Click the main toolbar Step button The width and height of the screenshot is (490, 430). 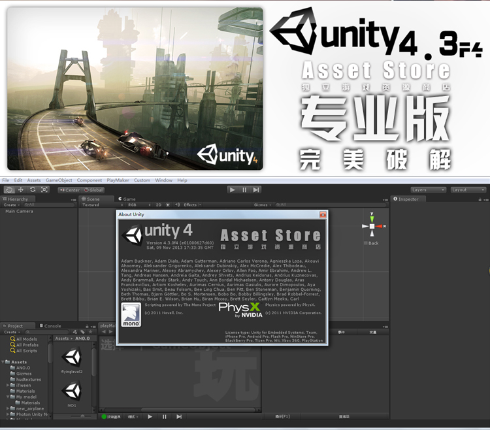tap(256, 190)
